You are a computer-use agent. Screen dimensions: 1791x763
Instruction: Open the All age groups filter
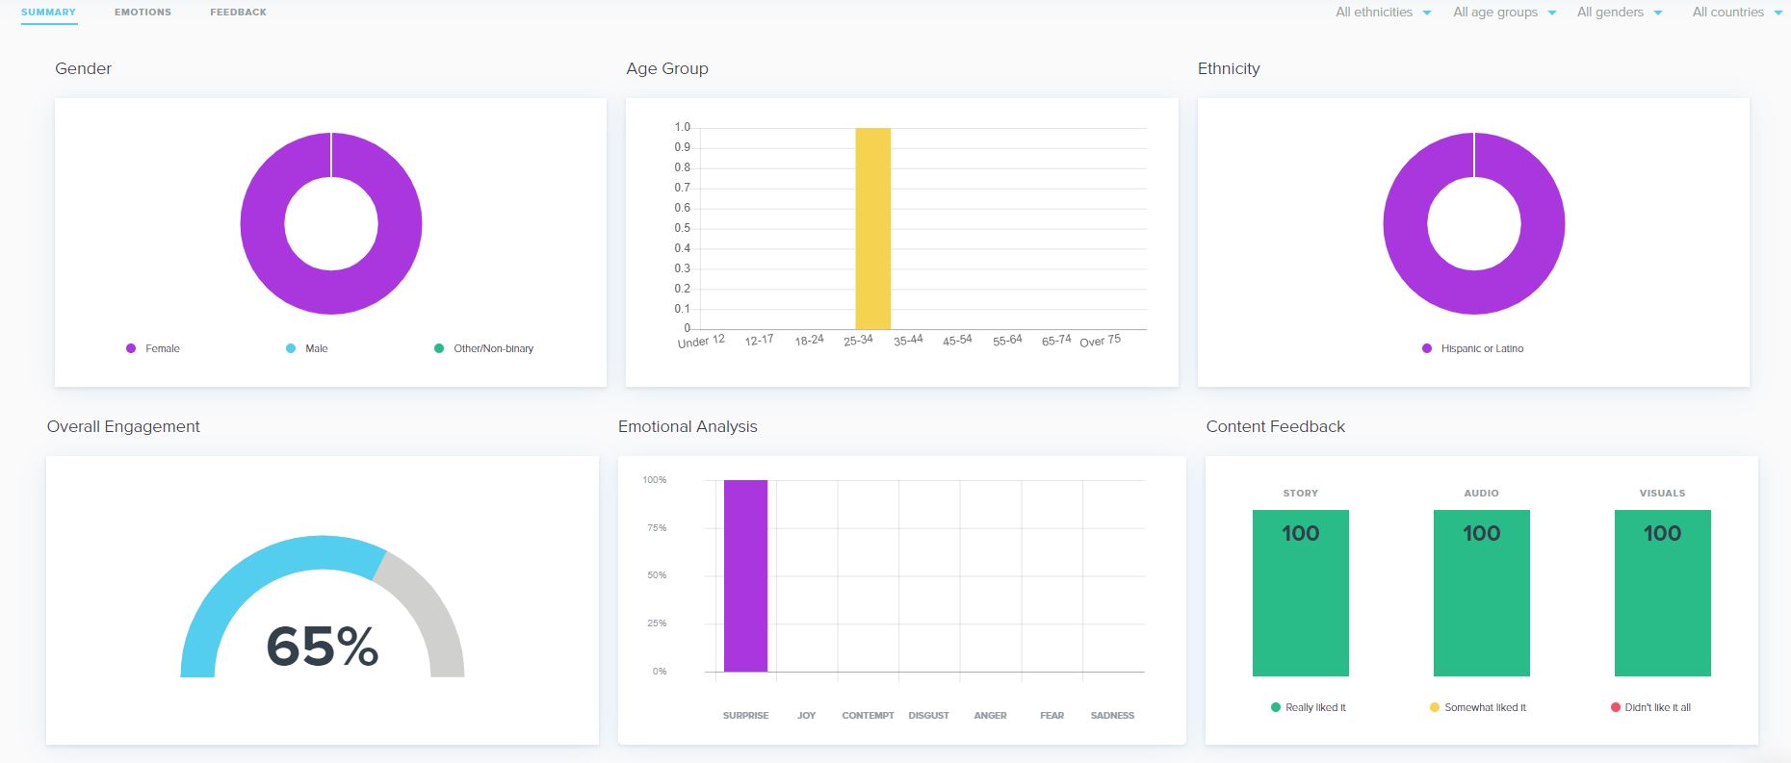(x=1505, y=13)
